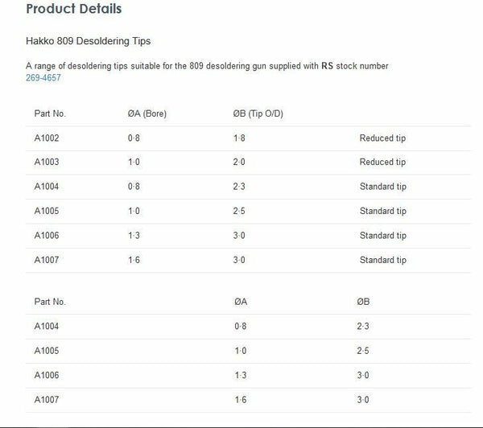Screen dimensions: 483x428
Task: Click the first table's Part No. header
Action: (48, 113)
